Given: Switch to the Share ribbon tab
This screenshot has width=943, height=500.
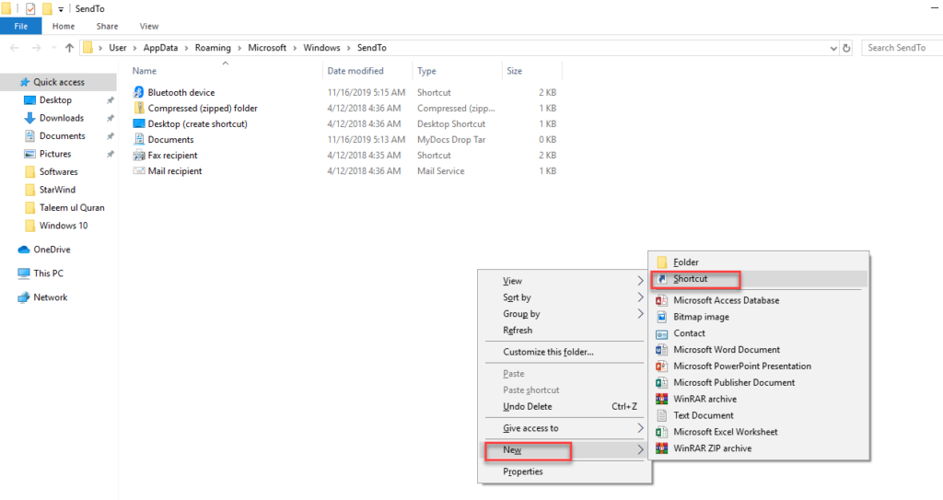Looking at the screenshot, I should 107,27.
